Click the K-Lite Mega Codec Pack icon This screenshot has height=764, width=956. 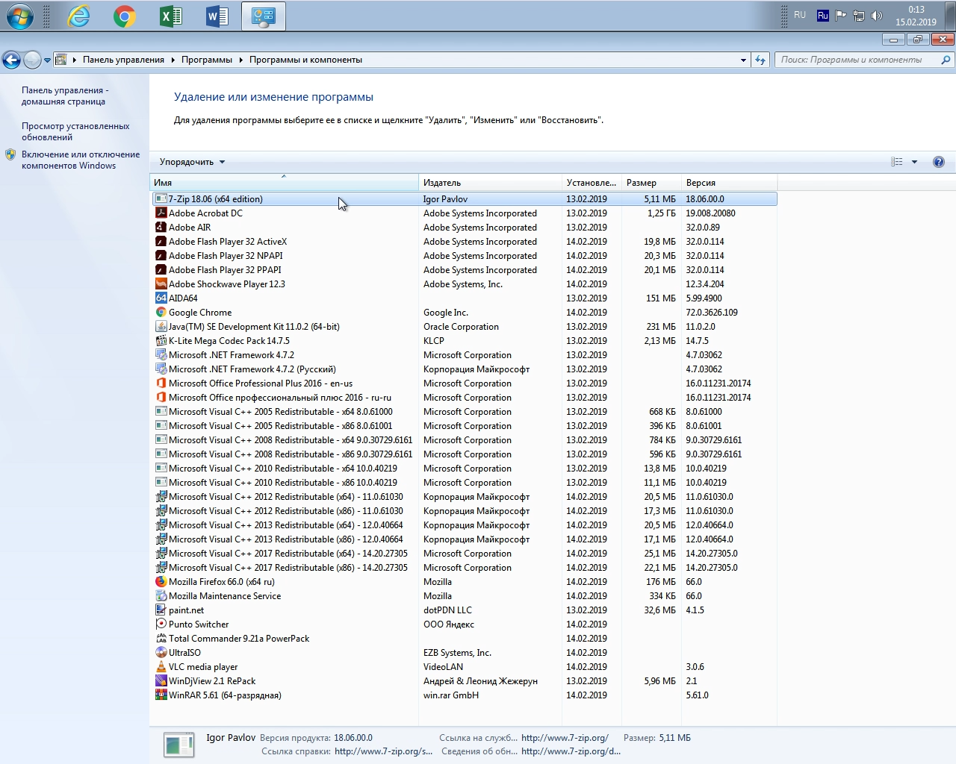pyautogui.click(x=161, y=341)
